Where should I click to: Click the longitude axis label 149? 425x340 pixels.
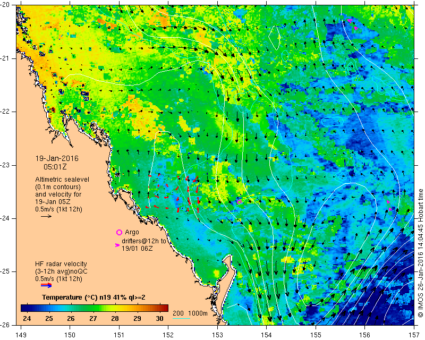coord(21,335)
